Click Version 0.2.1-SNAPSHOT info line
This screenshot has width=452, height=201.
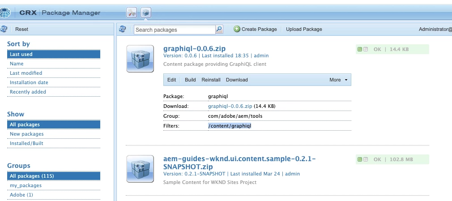click(x=231, y=174)
